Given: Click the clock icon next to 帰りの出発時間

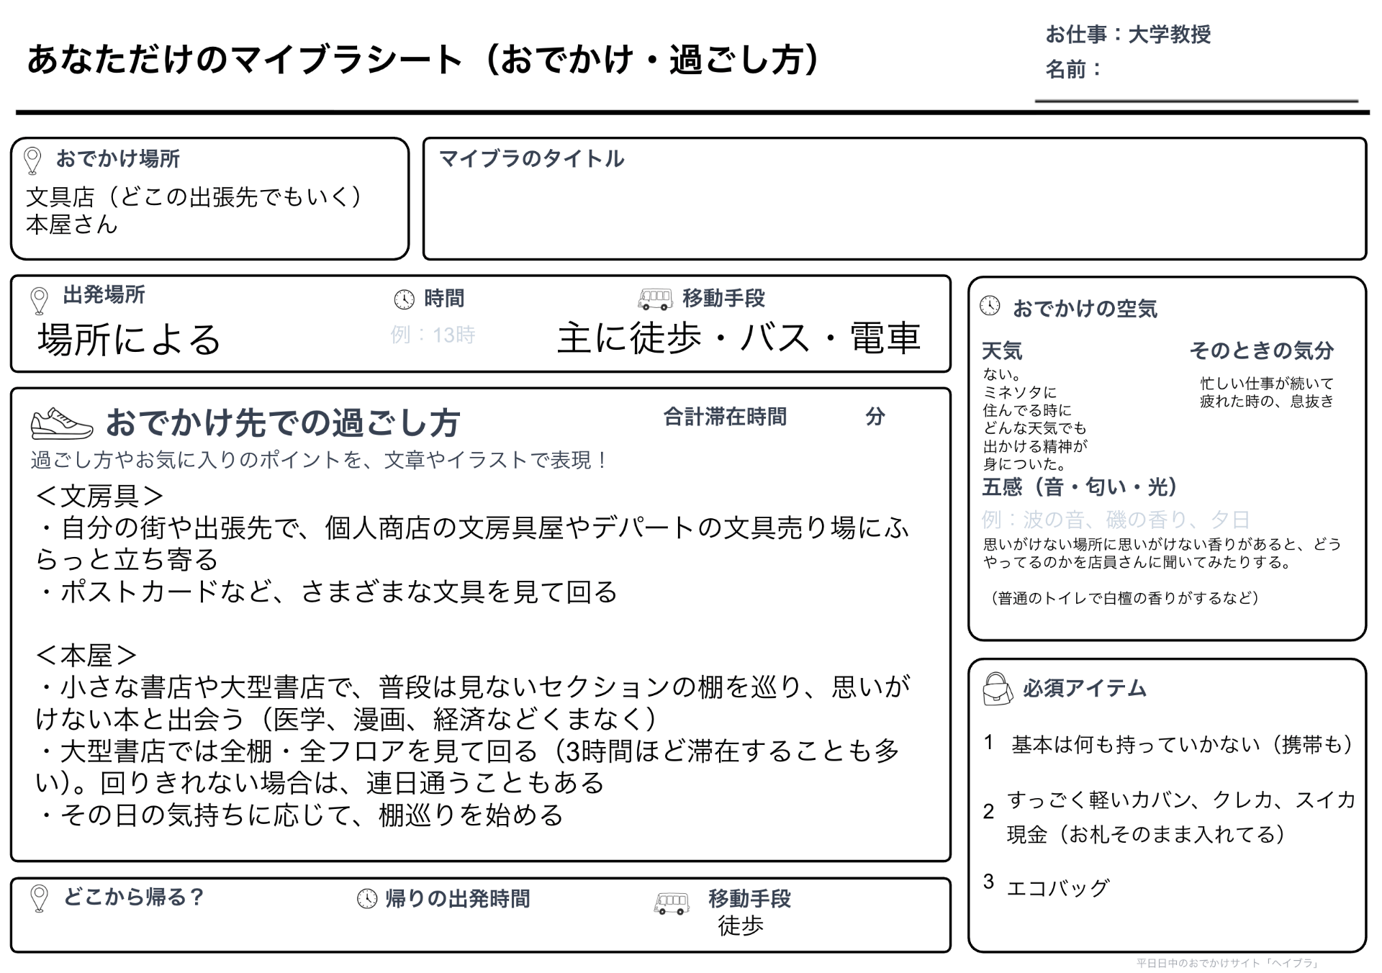Looking at the screenshot, I should (367, 898).
